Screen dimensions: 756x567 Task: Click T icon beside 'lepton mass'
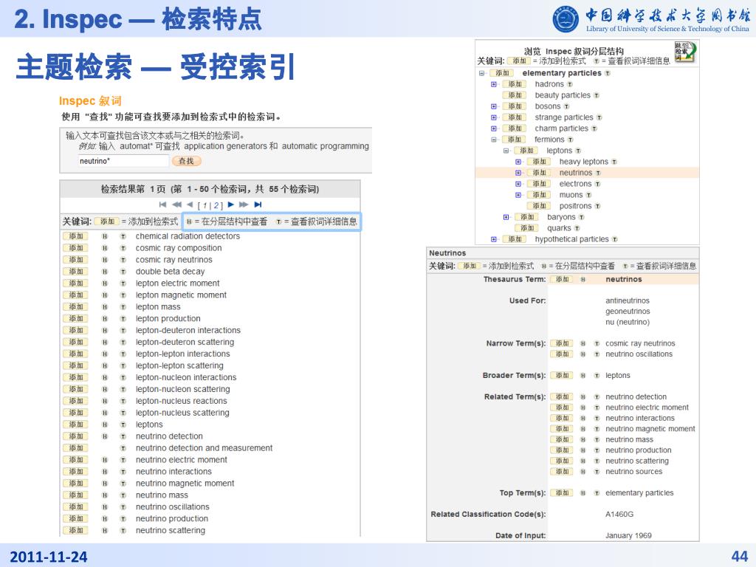[123, 307]
